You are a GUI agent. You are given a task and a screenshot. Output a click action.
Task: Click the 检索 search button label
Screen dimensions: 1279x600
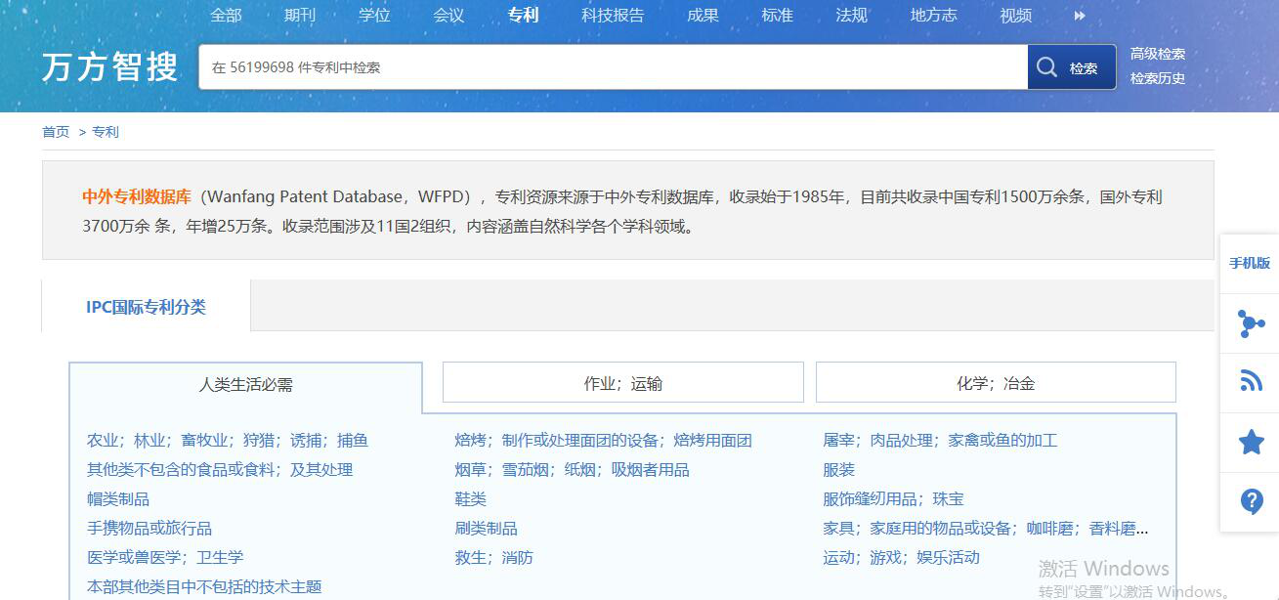(1084, 68)
